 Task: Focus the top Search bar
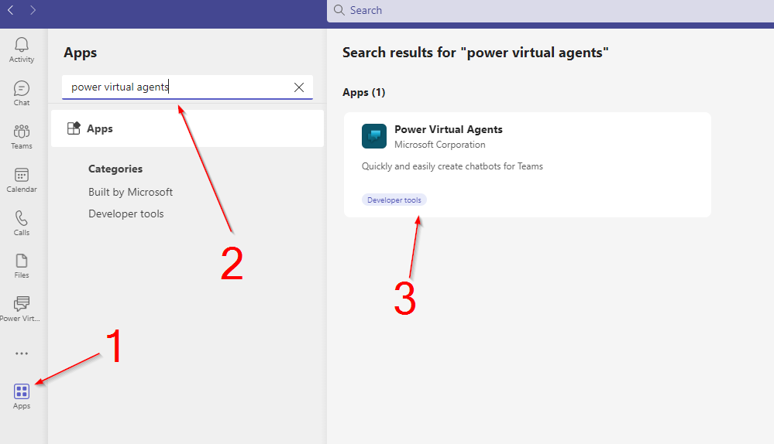point(542,10)
